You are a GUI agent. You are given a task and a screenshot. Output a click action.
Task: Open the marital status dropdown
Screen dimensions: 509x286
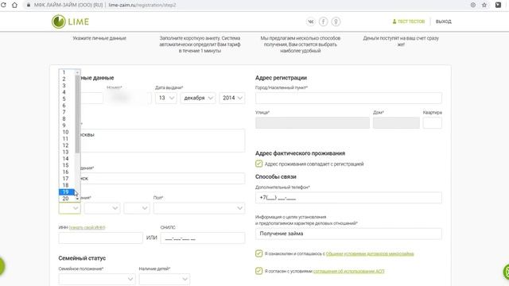[97, 279]
